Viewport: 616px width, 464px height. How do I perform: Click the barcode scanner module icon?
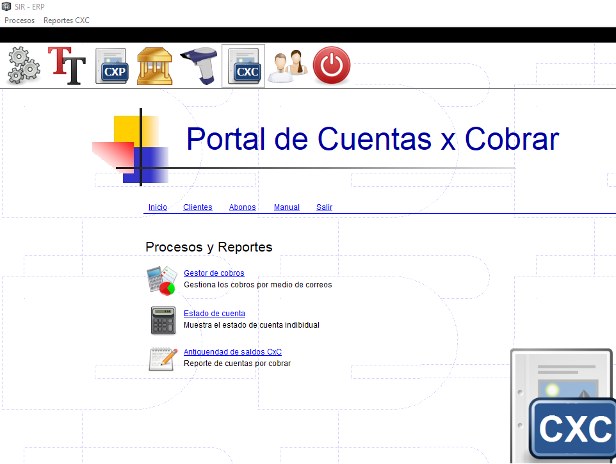[199, 64]
